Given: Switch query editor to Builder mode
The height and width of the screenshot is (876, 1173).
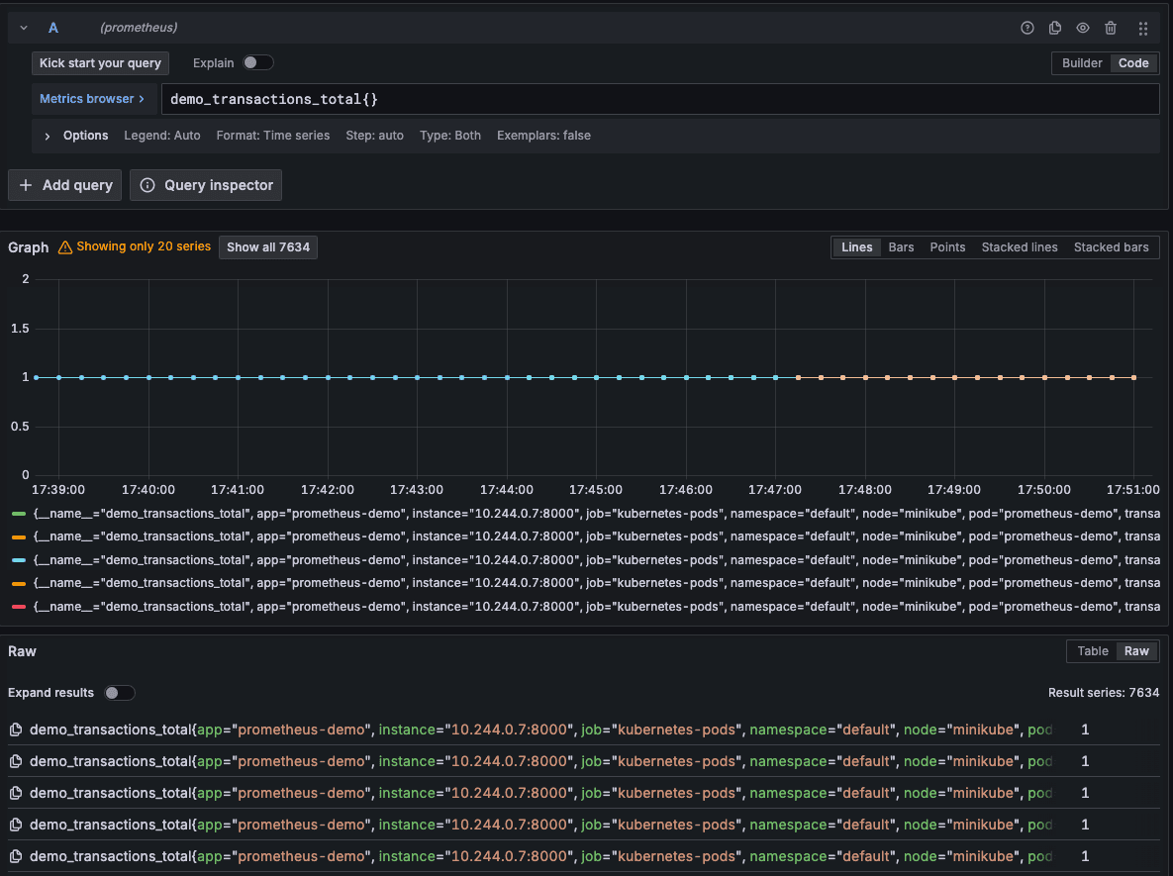Looking at the screenshot, I should [x=1081, y=62].
